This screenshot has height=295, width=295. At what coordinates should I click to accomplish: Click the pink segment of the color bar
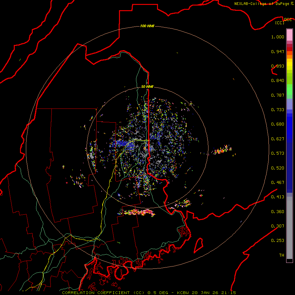point(289,35)
